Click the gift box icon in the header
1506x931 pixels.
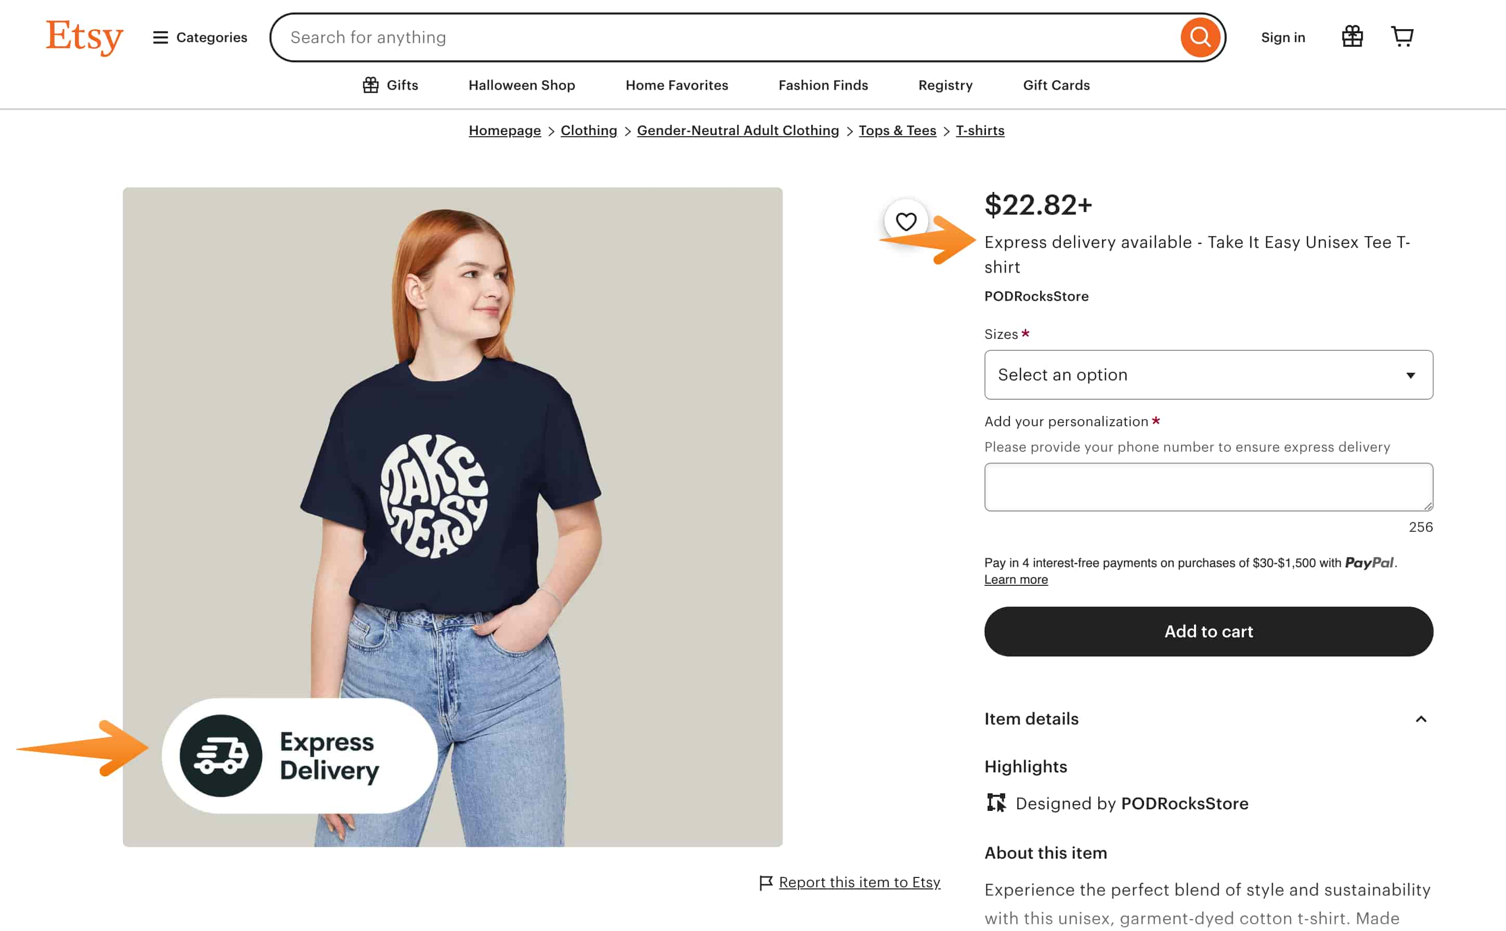click(1352, 36)
